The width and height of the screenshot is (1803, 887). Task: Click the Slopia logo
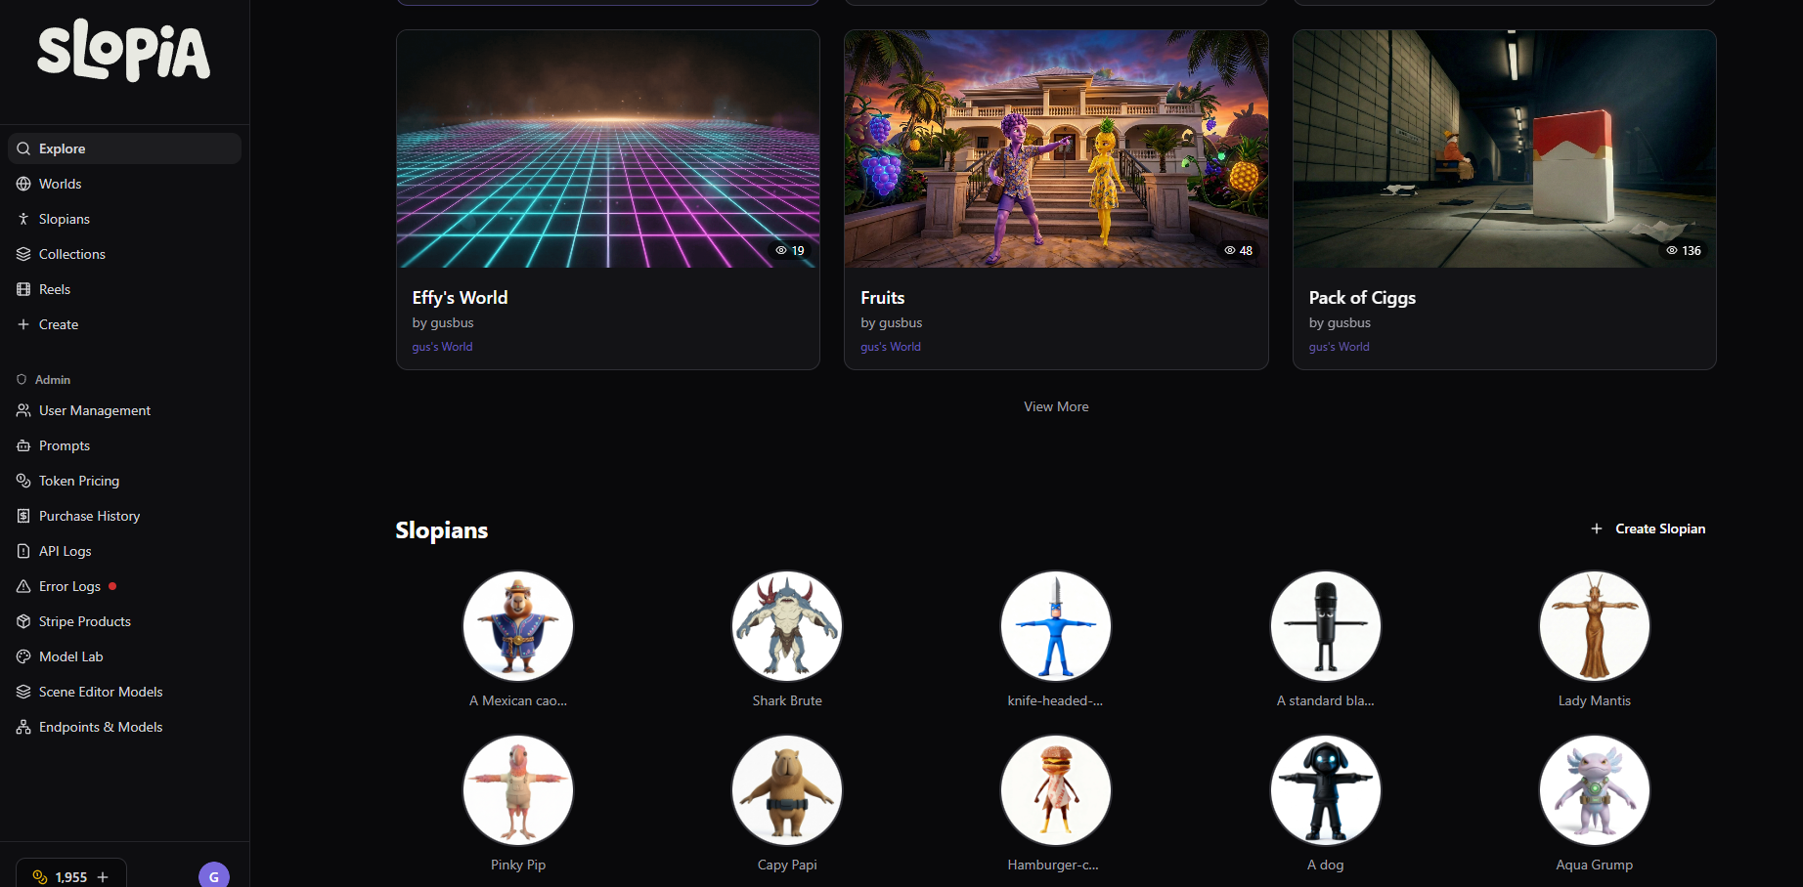click(x=123, y=51)
